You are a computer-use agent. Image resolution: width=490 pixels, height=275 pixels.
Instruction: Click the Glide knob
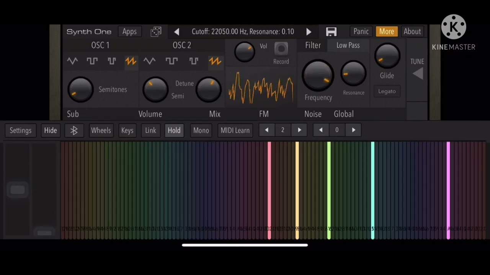click(x=387, y=56)
